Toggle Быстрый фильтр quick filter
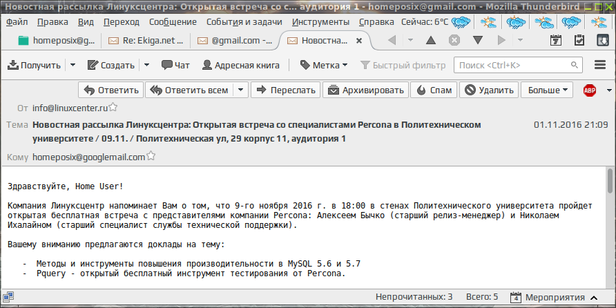The width and height of the screenshot is (616, 308). click(x=403, y=65)
